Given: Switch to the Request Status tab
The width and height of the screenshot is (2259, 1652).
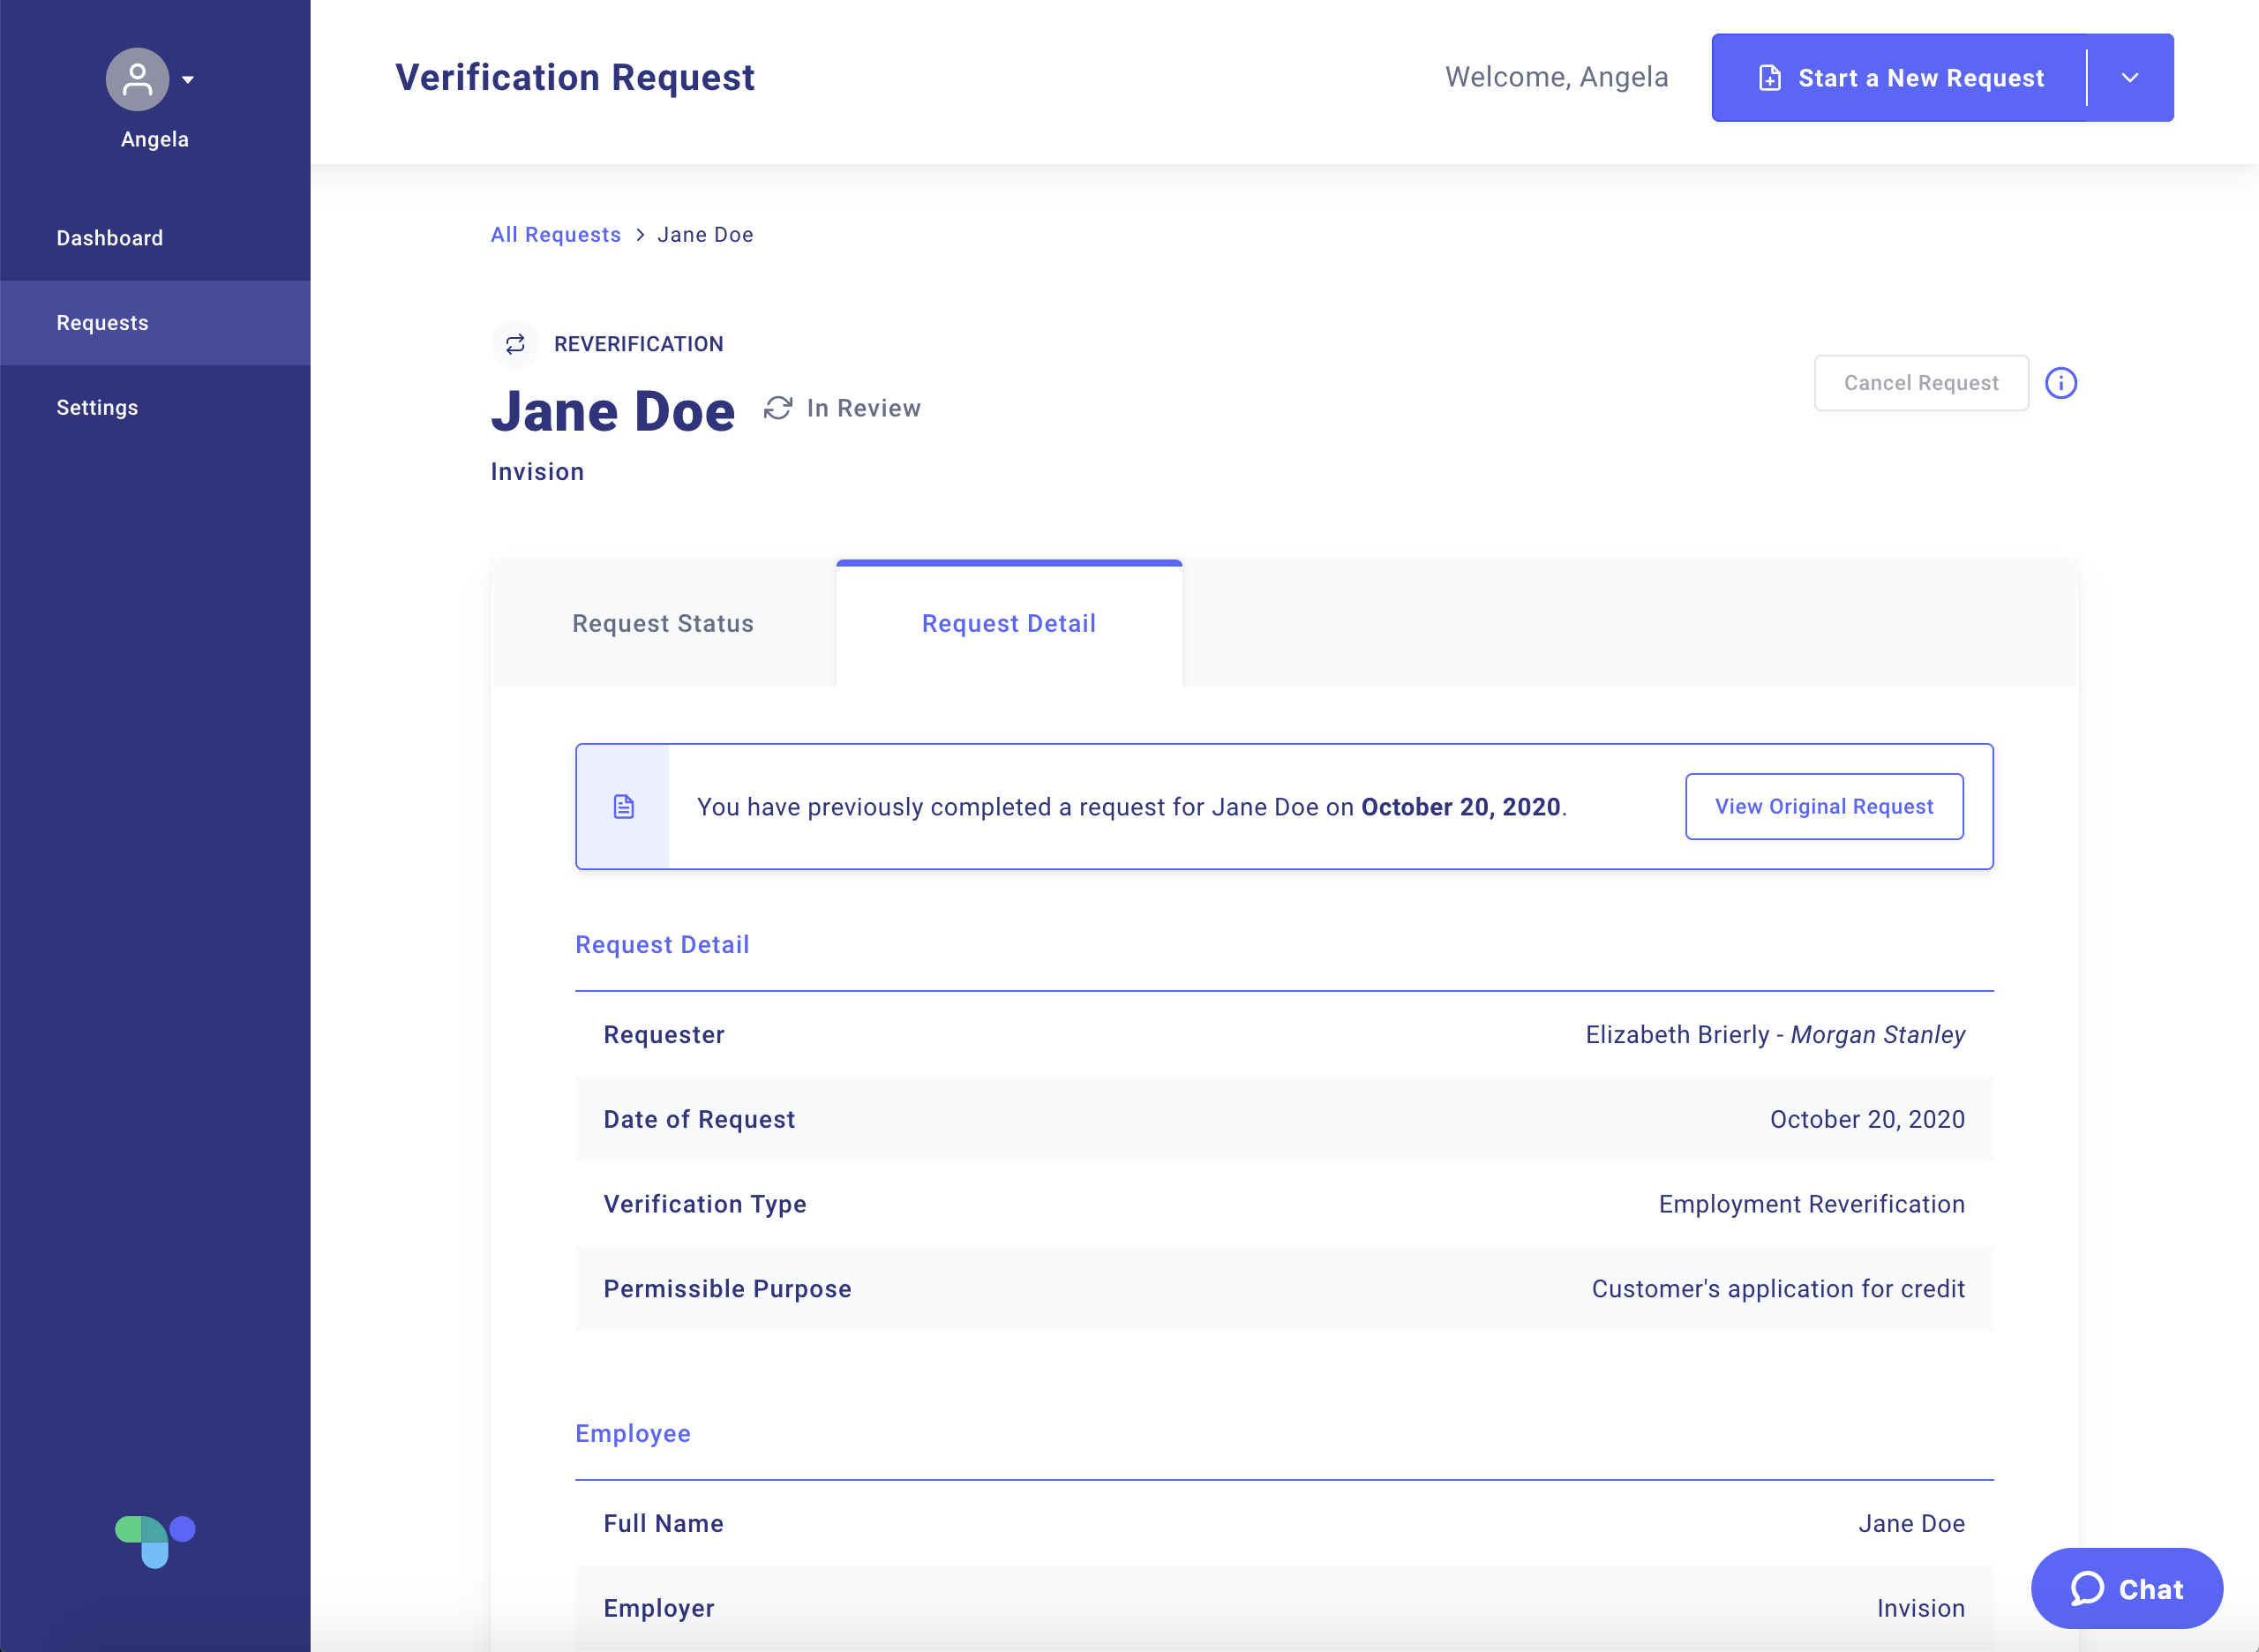Looking at the screenshot, I should coord(662,622).
